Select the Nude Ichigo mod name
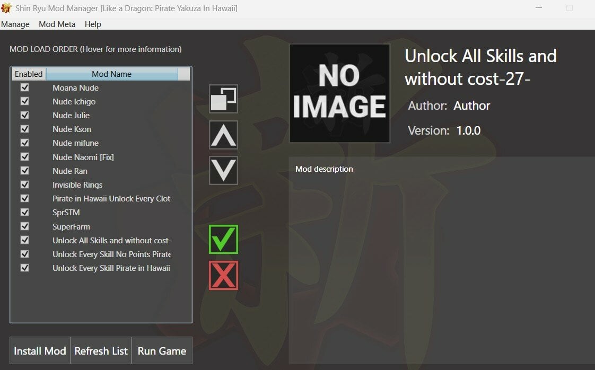 [74, 102]
